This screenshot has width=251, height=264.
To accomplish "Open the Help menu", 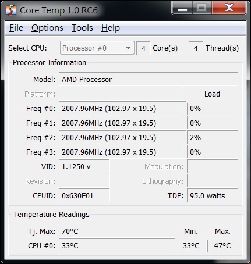I will (111, 28).
